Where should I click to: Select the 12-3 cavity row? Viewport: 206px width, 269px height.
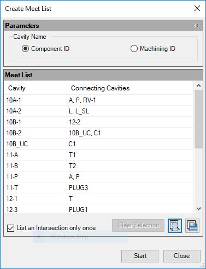(x=99, y=209)
